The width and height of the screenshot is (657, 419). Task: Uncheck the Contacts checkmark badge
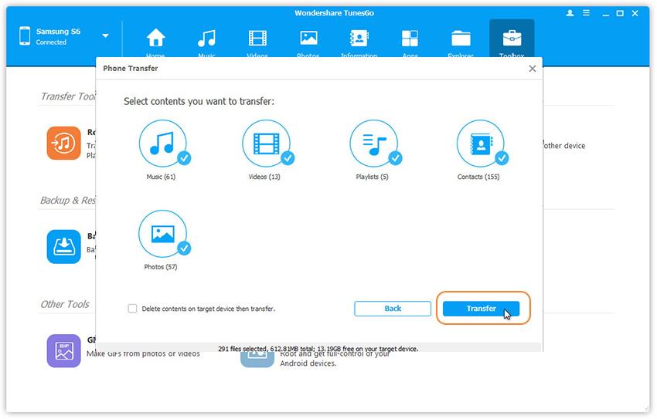point(502,158)
